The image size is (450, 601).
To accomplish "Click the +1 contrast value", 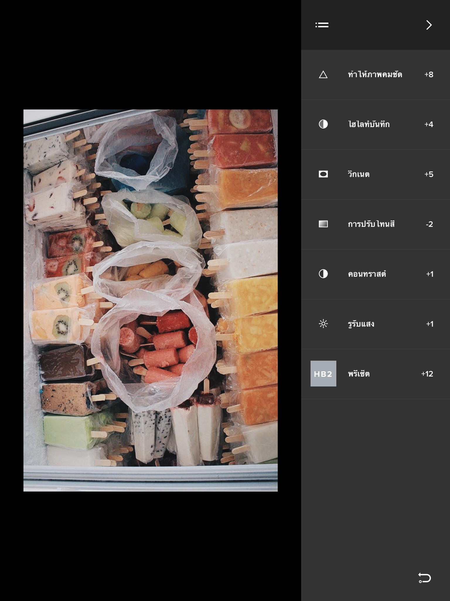I will (429, 274).
